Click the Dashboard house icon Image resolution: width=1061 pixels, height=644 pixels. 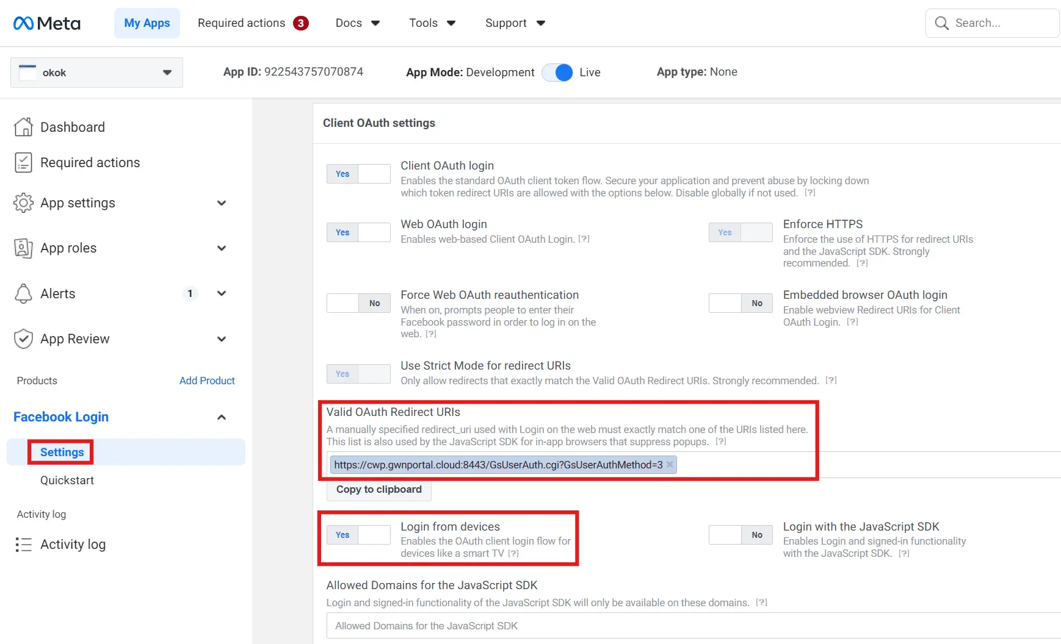point(23,127)
